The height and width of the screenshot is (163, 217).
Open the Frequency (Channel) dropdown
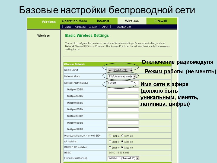(x=137, y=158)
